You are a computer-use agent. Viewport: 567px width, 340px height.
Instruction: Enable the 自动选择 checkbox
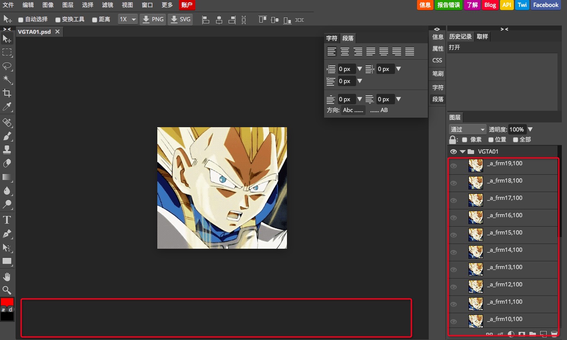click(x=21, y=20)
